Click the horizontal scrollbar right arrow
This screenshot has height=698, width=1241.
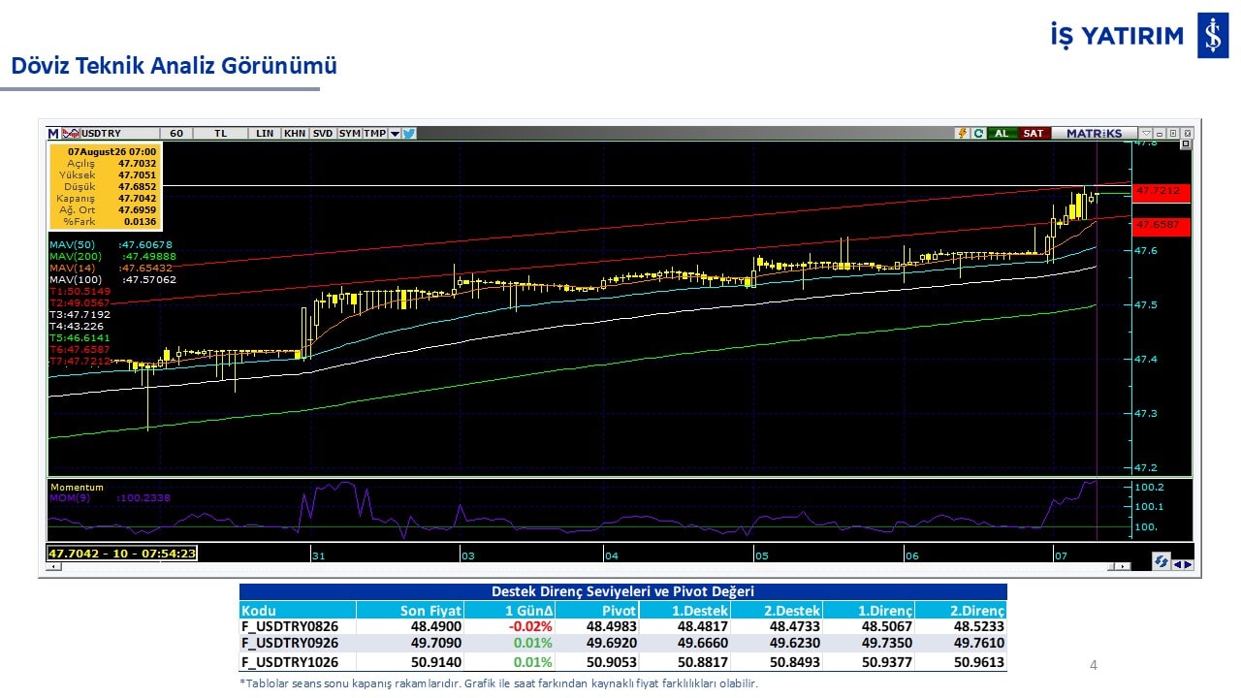1124,566
